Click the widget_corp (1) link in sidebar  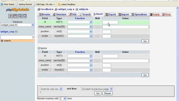[9, 32]
